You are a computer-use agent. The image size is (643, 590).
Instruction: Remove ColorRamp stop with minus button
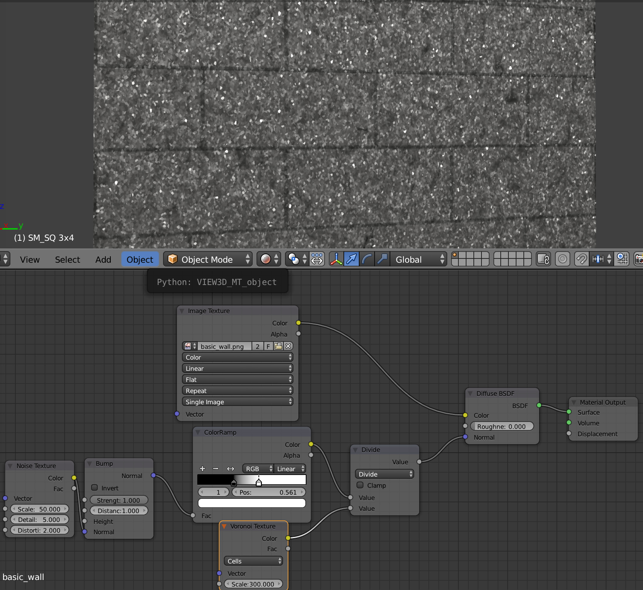[x=216, y=468]
